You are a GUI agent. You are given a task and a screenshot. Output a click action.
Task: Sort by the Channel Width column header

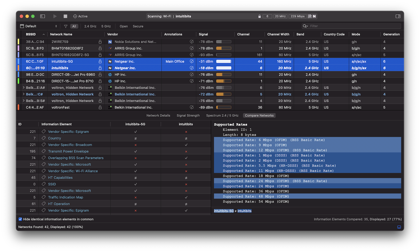[x=279, y=34]
